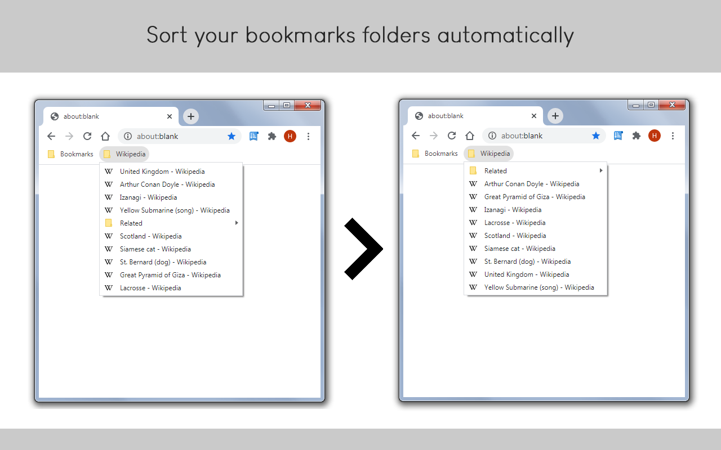Click the new tab plus button
721x450 pixels.
point(190,116)
